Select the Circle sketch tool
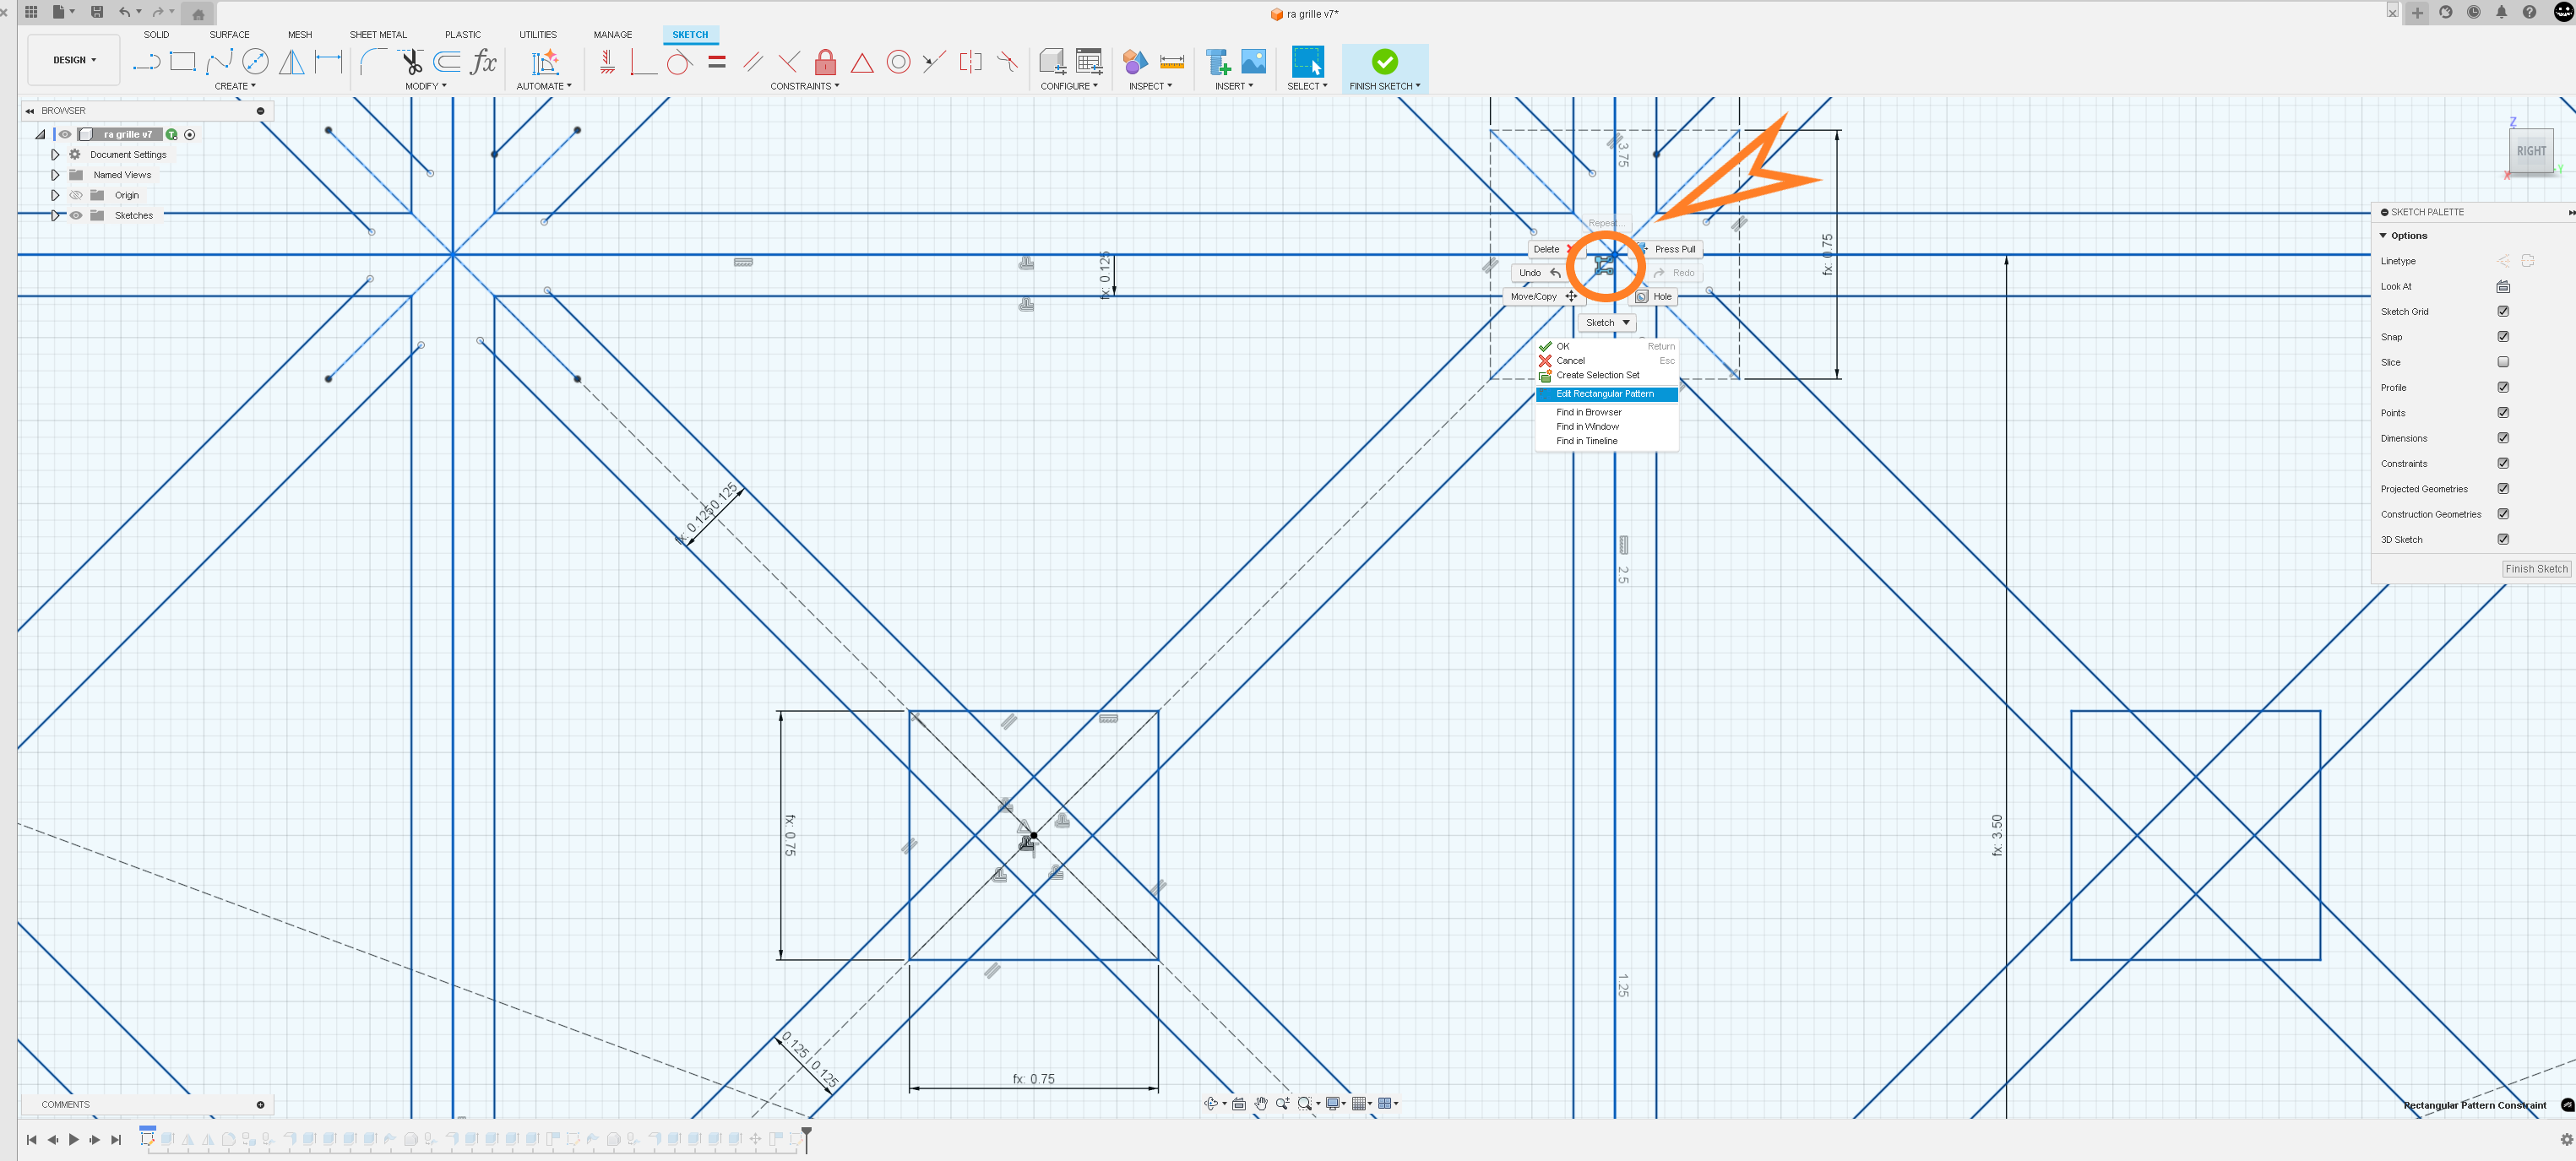This screenshot has height=1161, width=2576. [256, 62]
